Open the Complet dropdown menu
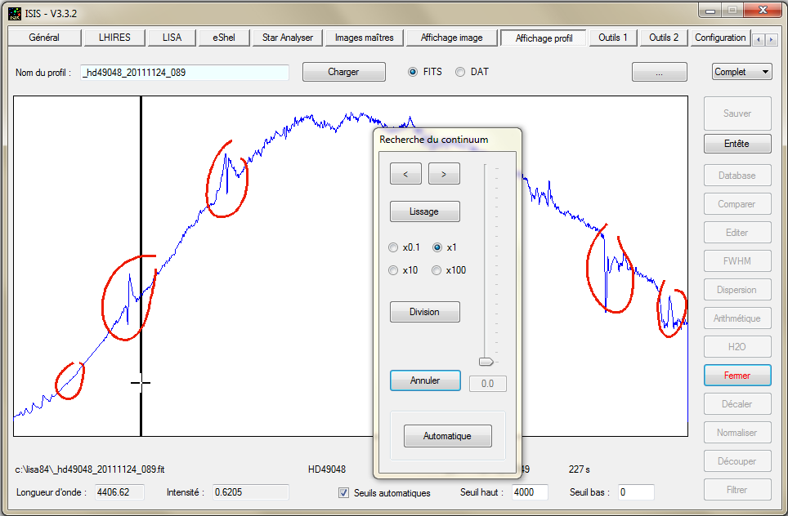788x516 pixels. (x=741, y=72)
